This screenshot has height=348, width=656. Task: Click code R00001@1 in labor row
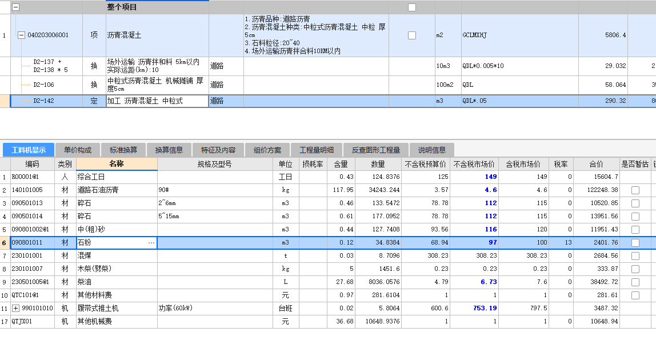point(32,177)
